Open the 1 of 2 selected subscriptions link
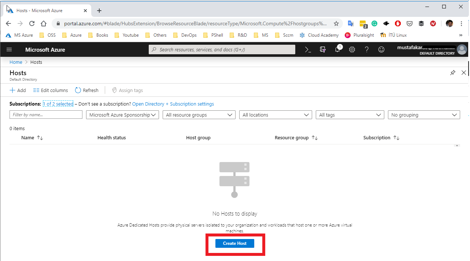 coord(58,104)
